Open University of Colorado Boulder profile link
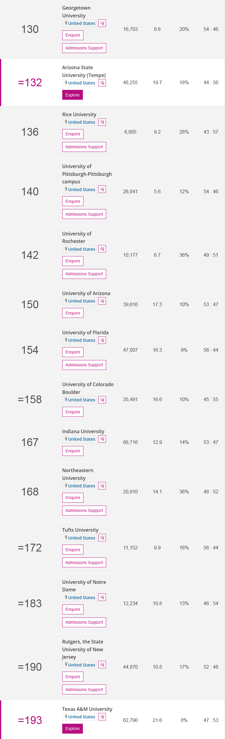 pos(88,388)
